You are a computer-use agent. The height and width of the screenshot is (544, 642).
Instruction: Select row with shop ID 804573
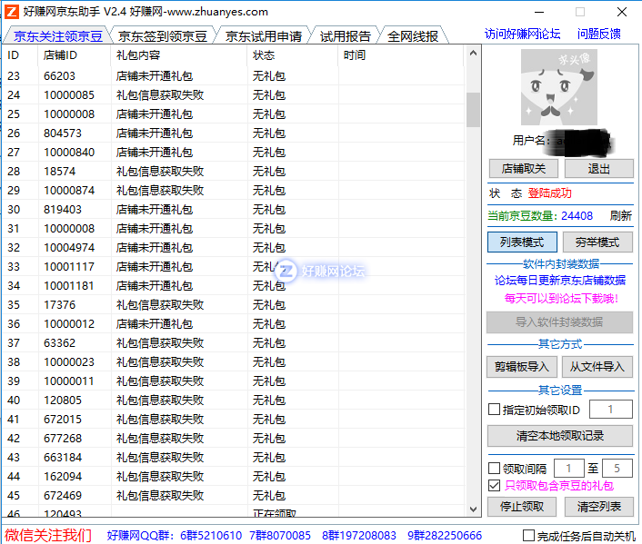[x=234, y=133]
